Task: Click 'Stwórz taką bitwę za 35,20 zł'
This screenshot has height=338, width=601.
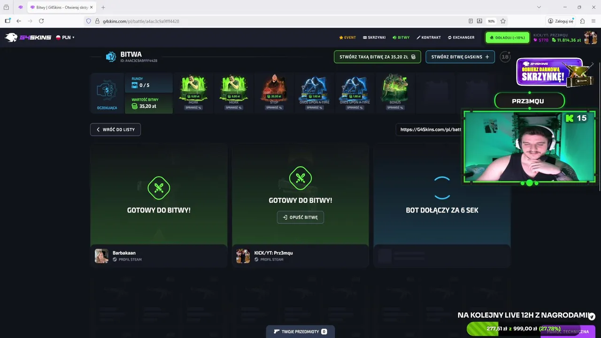Action: click(x=378, y=57)
